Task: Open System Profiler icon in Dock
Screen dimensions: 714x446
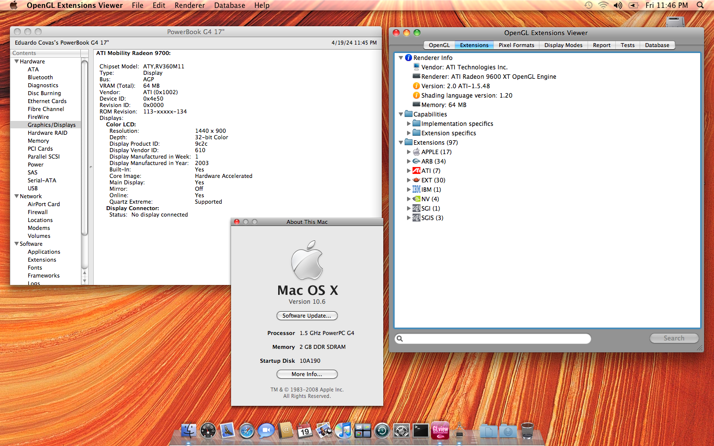Action: click(460, 430)
